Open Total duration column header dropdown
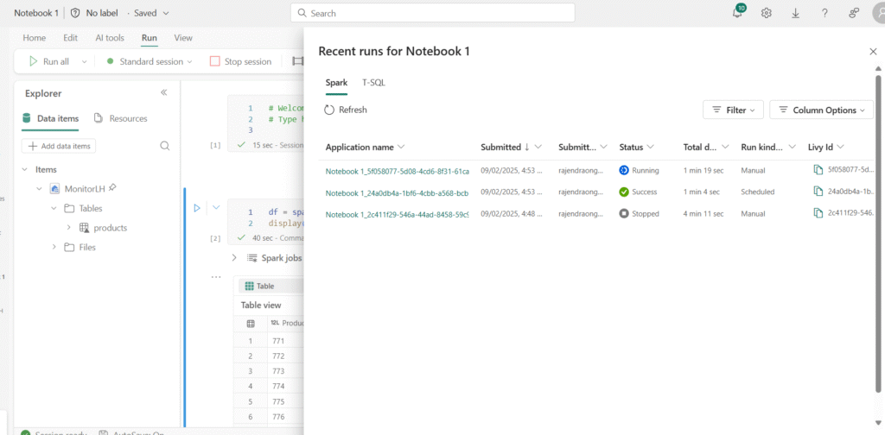Screen dimensions: 885x435 click(x=725, y=147)
